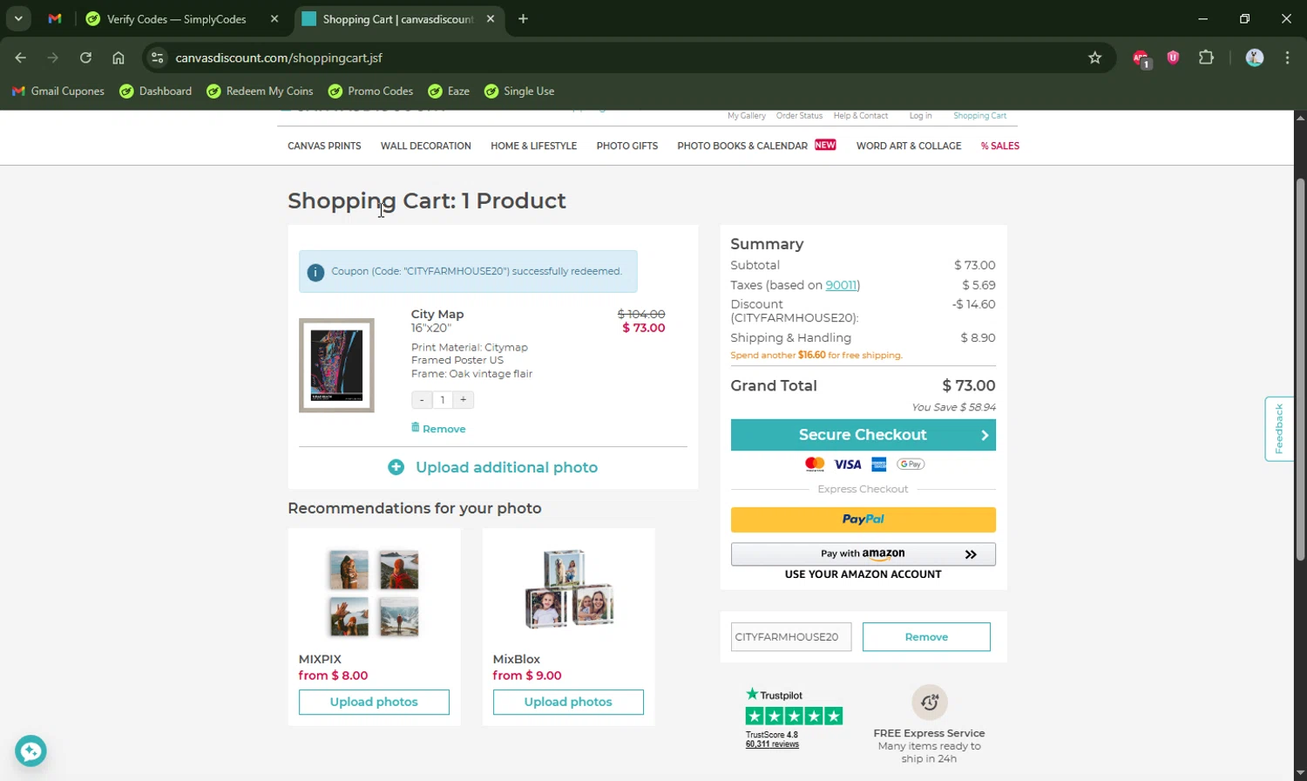The width and height of the screenshot is (1307, 781).
Task: Remove City Map from cart
Action: point(438,428)
